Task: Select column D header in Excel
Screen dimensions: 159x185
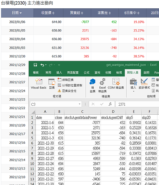Action: pos(113,112)
